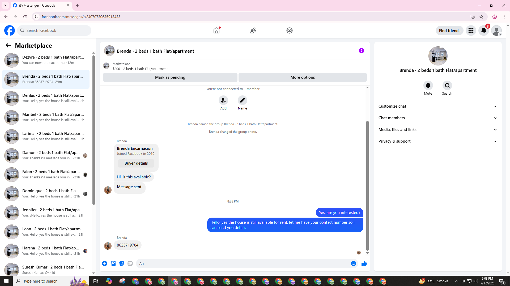
Task: Click Find friends button
Action: 450,30
